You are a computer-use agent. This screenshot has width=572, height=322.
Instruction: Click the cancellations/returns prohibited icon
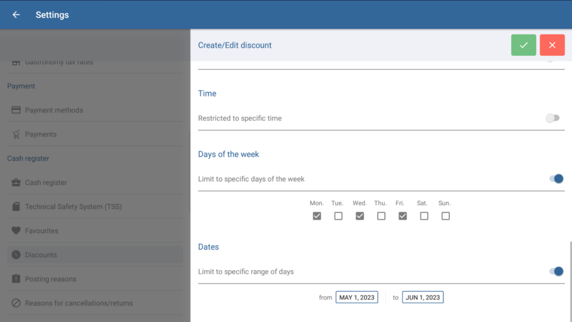tap(16, 303)
